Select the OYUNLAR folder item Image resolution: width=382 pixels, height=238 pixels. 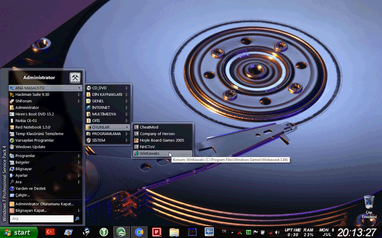(107, 127)
